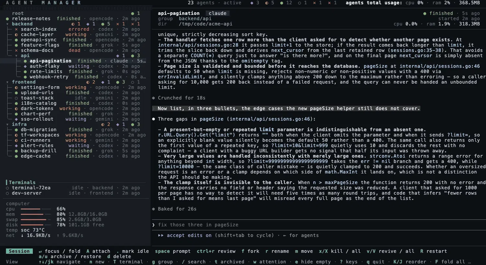Screen dimensions: 486x265
Task: Collapse the infra group arrow
Action: click(x=7, y=124)
